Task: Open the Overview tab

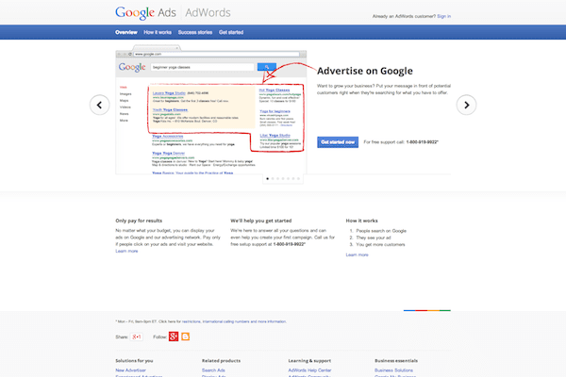Action: click(x=126, y=32)
